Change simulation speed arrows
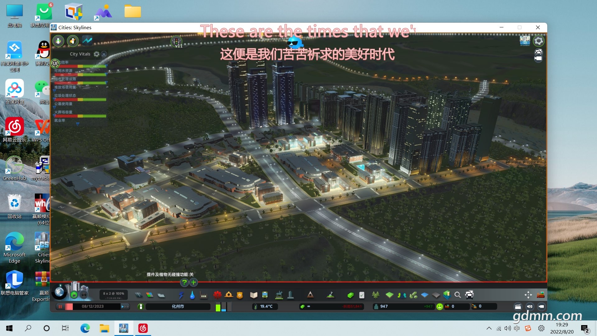Viewport: 597px width, 336px height. point(125,306)
